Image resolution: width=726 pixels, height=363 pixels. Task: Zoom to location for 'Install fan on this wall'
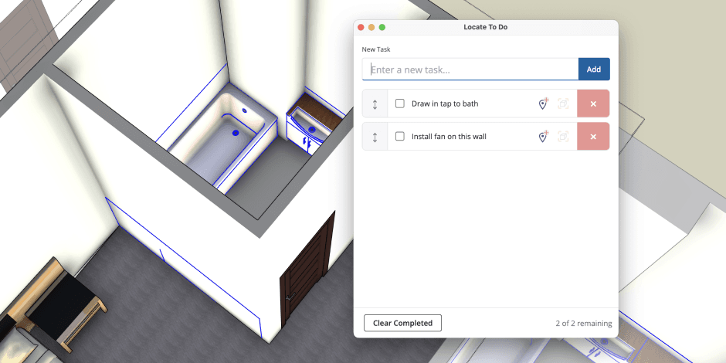coord(563,137)
